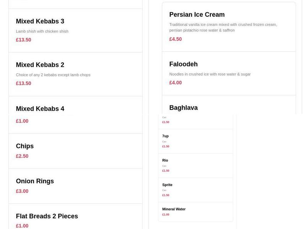
Task: Click the Faloodeh description text
Action: [x=210, y=74]
